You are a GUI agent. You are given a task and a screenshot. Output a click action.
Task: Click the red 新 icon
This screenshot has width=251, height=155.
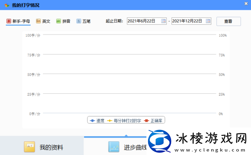9,21
